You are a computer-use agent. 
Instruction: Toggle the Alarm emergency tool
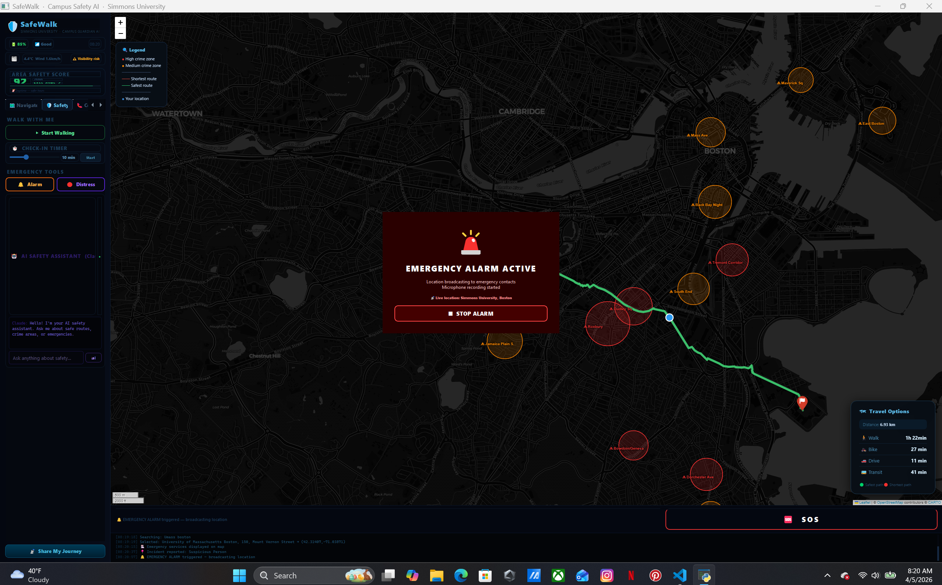(30, 185)
